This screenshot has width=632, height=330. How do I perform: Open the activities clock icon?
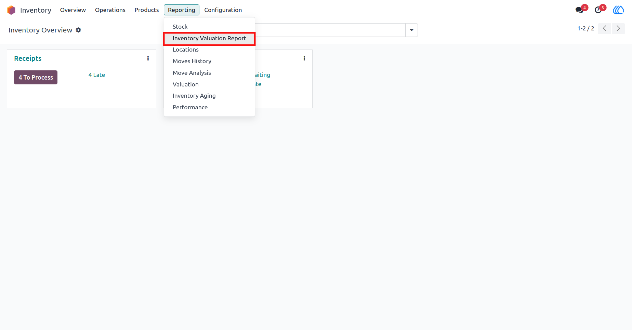[x=598, y=10]
